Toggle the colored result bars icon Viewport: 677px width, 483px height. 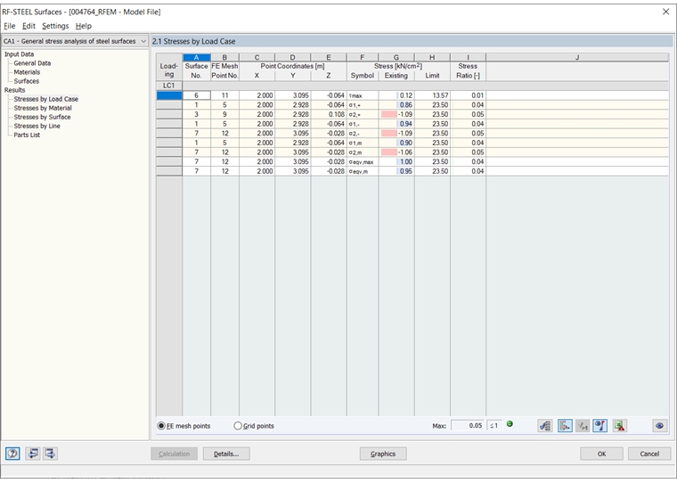(564, 426)
